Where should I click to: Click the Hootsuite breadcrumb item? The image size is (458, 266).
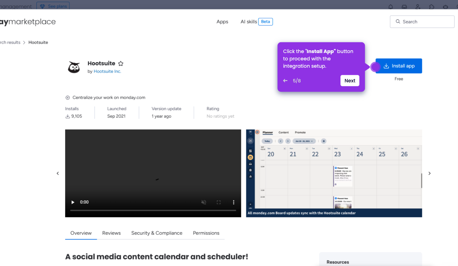pyautogui.click(x=38, y=42)
